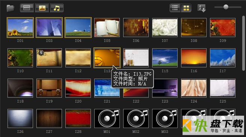Viewport: 246px width, 137px height.
Task: Select the I01 sunflower thumbnail
Action: pyautogui.click(x=20, y=28)
